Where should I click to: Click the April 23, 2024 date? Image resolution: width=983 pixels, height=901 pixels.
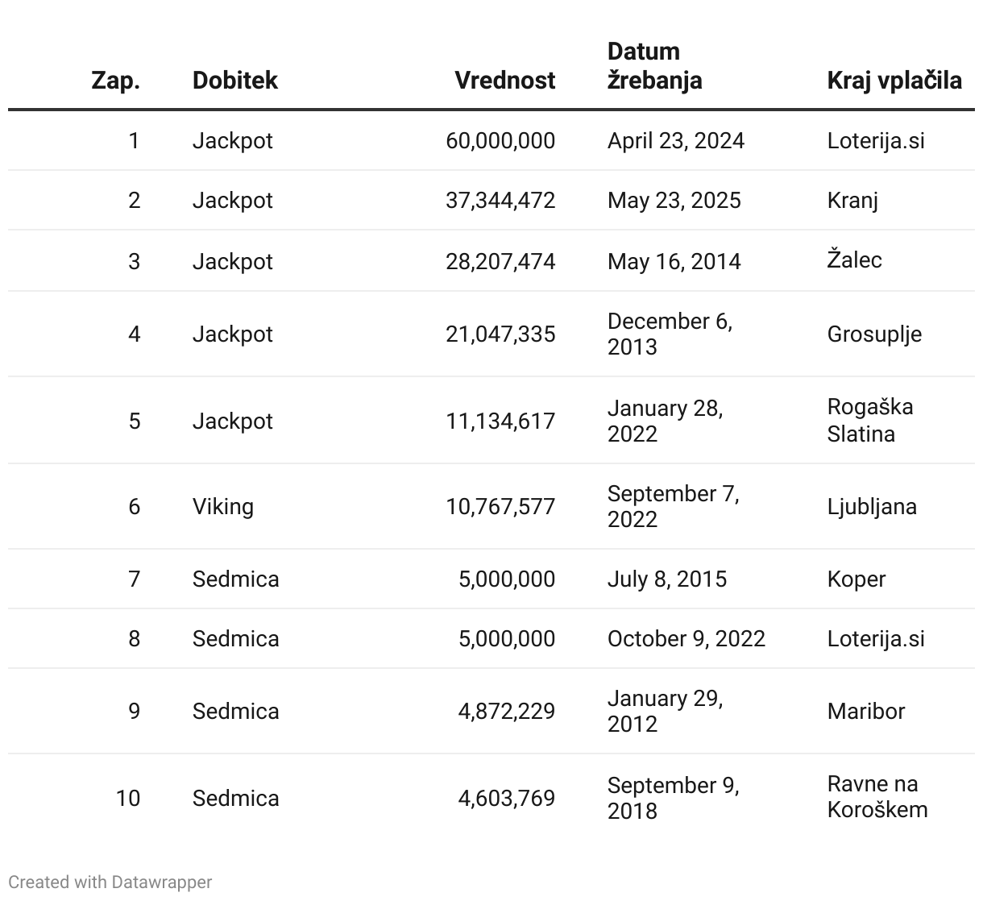[675, 141]
